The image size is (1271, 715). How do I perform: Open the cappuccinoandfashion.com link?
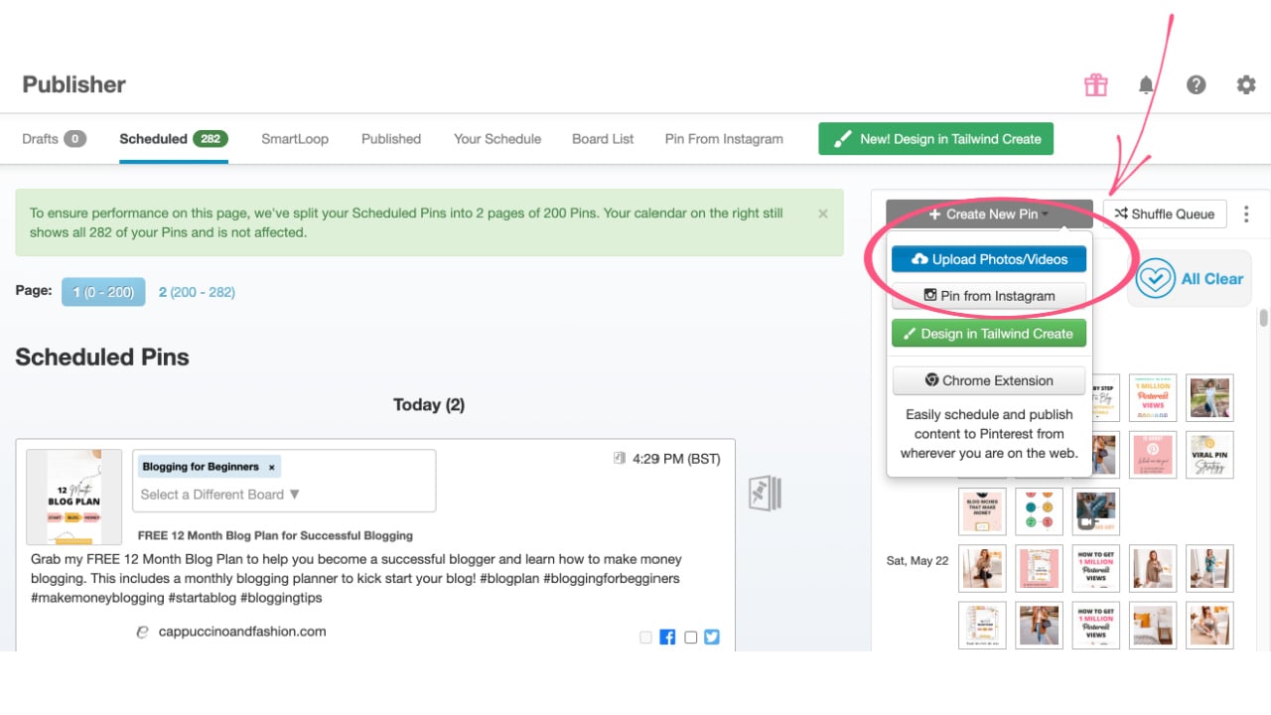pos(242,632)
